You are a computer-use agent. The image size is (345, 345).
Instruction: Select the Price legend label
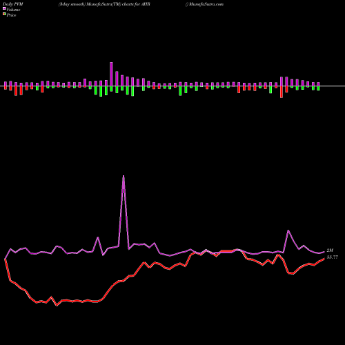click(11, 15)
